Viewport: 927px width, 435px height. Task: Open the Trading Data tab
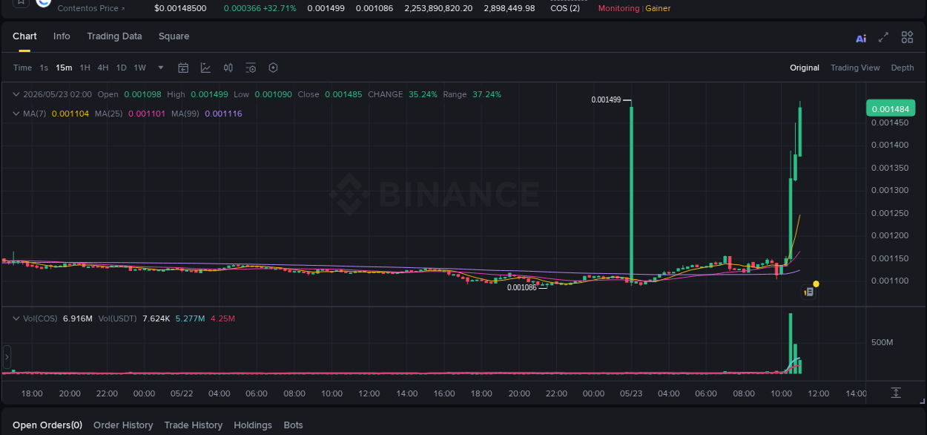[114, 36]
